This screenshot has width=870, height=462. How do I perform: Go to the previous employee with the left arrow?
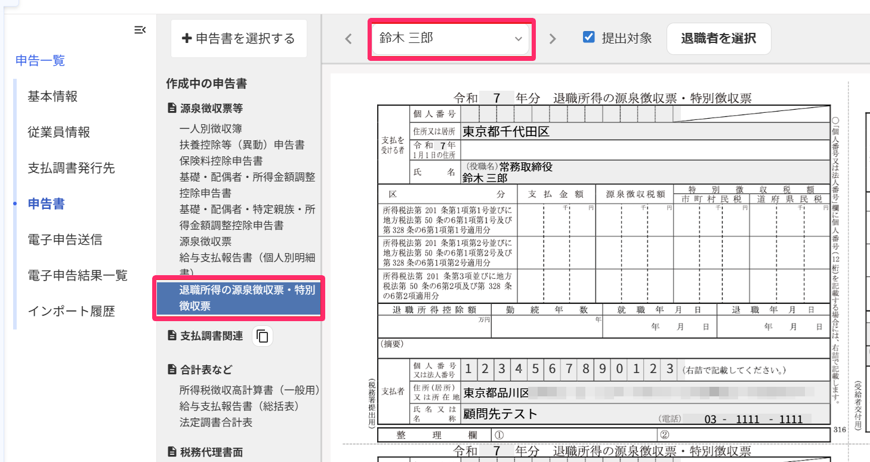tap(348, 39)
